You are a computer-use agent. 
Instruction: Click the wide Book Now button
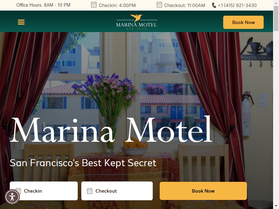coord(203,191)
